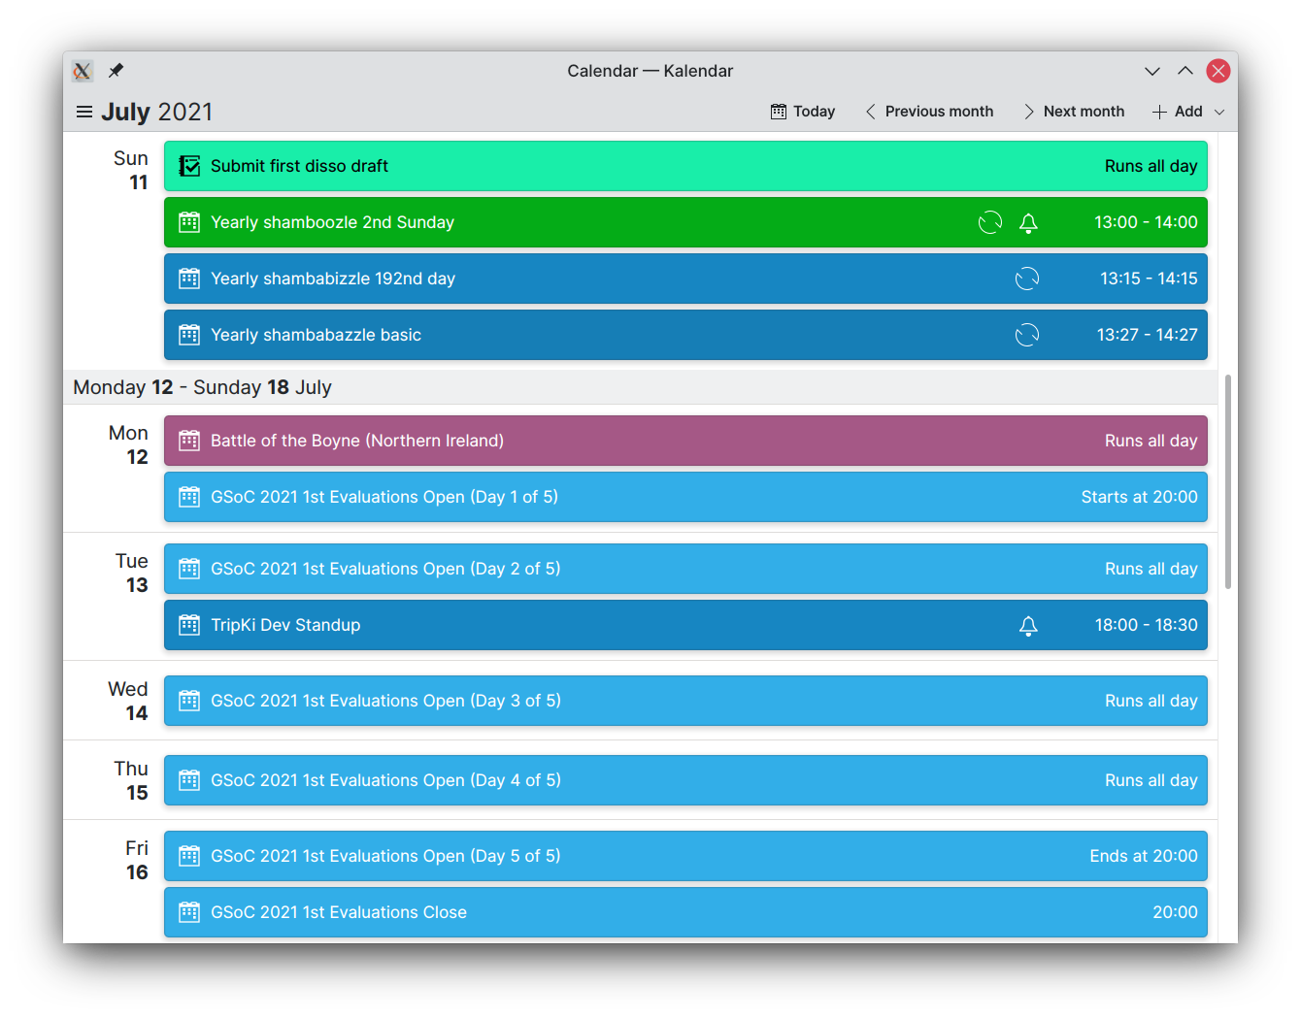Open Yearly shambabazzle basic event

(685, 335)
